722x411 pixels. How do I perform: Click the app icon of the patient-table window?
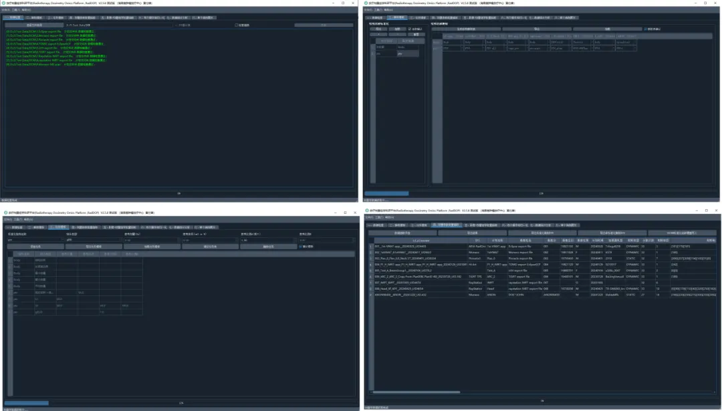click(367, 211)
